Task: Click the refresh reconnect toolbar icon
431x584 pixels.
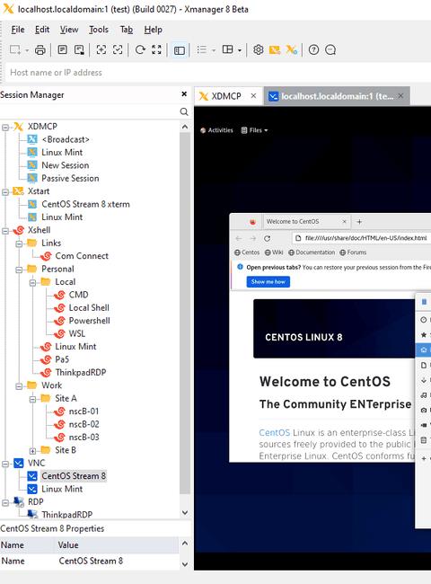Action: click(140, 50)
